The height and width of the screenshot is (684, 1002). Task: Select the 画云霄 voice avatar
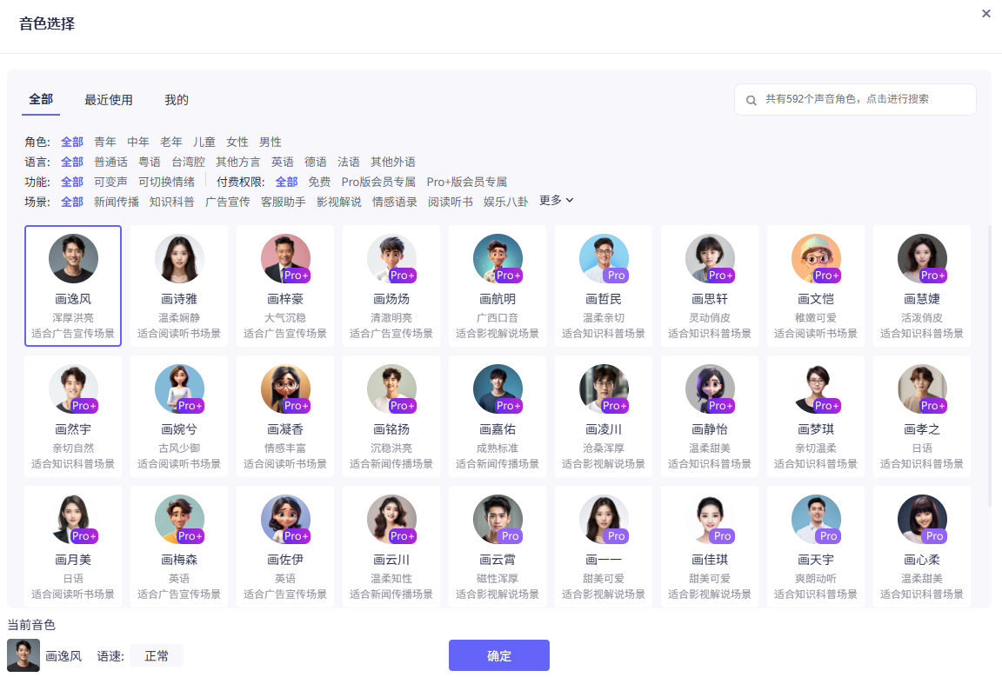pyautogui.click(x=498, y=519)
